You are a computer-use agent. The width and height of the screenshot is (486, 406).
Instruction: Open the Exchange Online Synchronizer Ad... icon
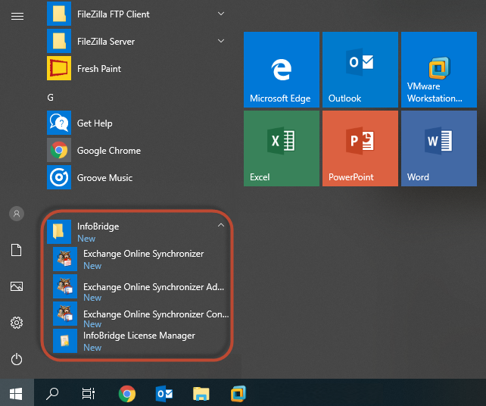tap(65, 286)
